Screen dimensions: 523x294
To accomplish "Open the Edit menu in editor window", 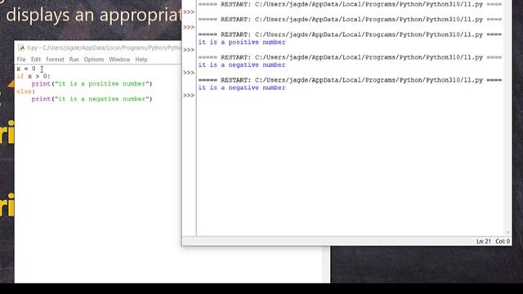I will 36,60.
